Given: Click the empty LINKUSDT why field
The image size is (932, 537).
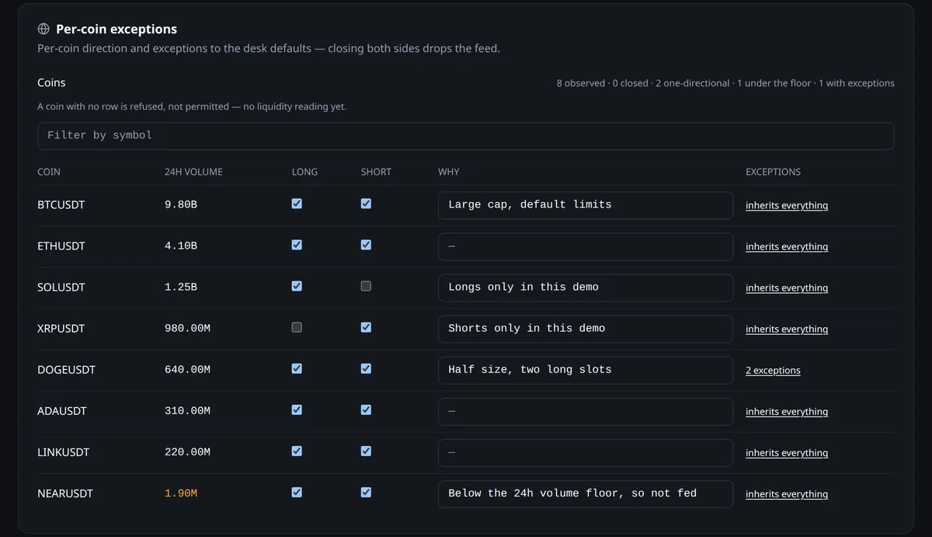Looking at the screenshot, I should click(x=586, y=452).
